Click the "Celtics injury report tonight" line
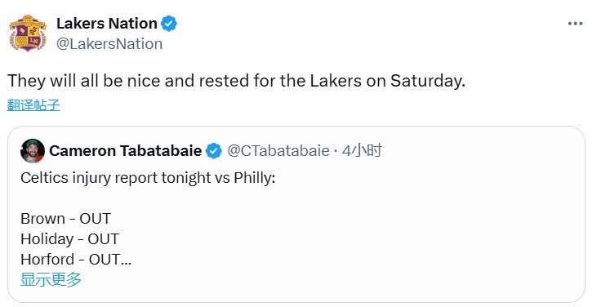 [148, 178]
